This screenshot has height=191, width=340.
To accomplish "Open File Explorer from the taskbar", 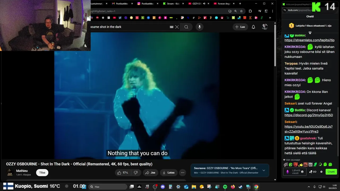I will point(194,187).
